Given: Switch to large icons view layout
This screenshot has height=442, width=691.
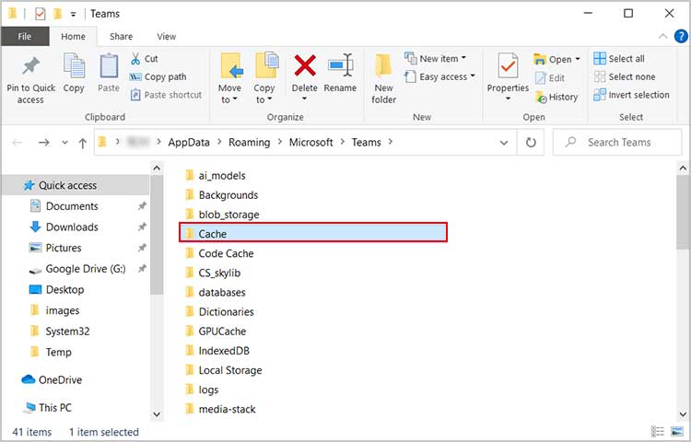Looking at the screenshot, I should [x=677, y=432].
